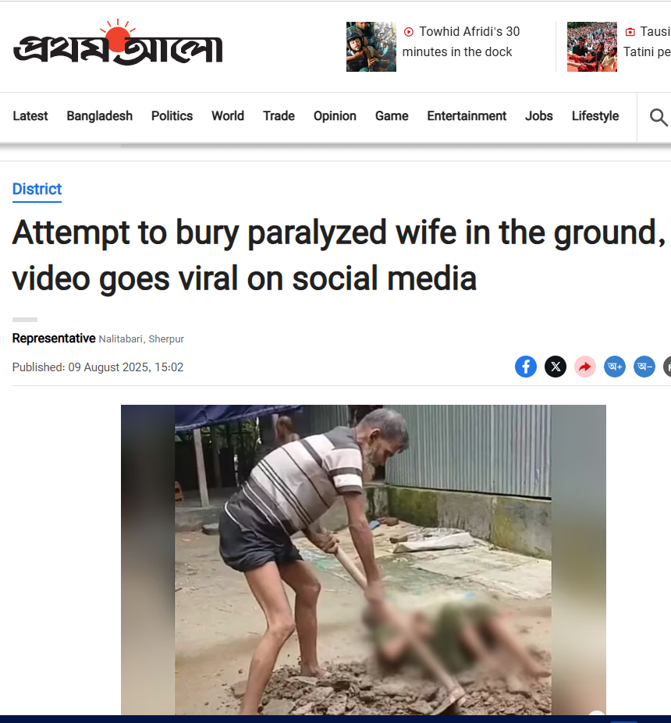This screenshot has height=723, width=671.
Task: Open the Latest menu item
Action: coord(30,115)
